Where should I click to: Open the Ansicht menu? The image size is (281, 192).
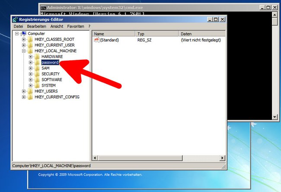click(57, 26)
